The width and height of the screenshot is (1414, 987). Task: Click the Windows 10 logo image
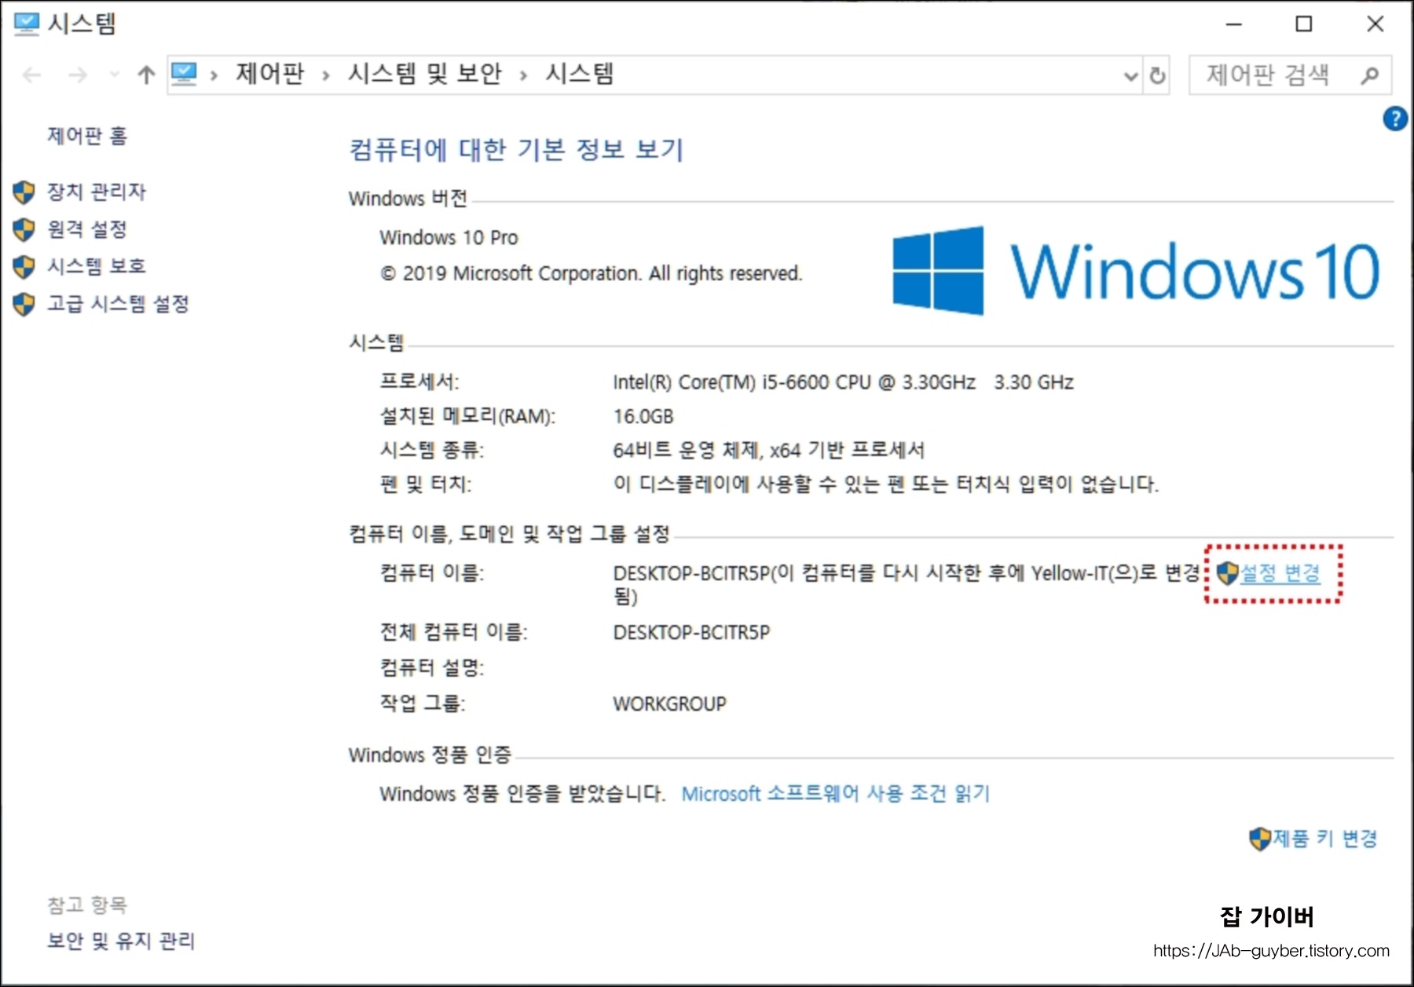point(1135,271)
